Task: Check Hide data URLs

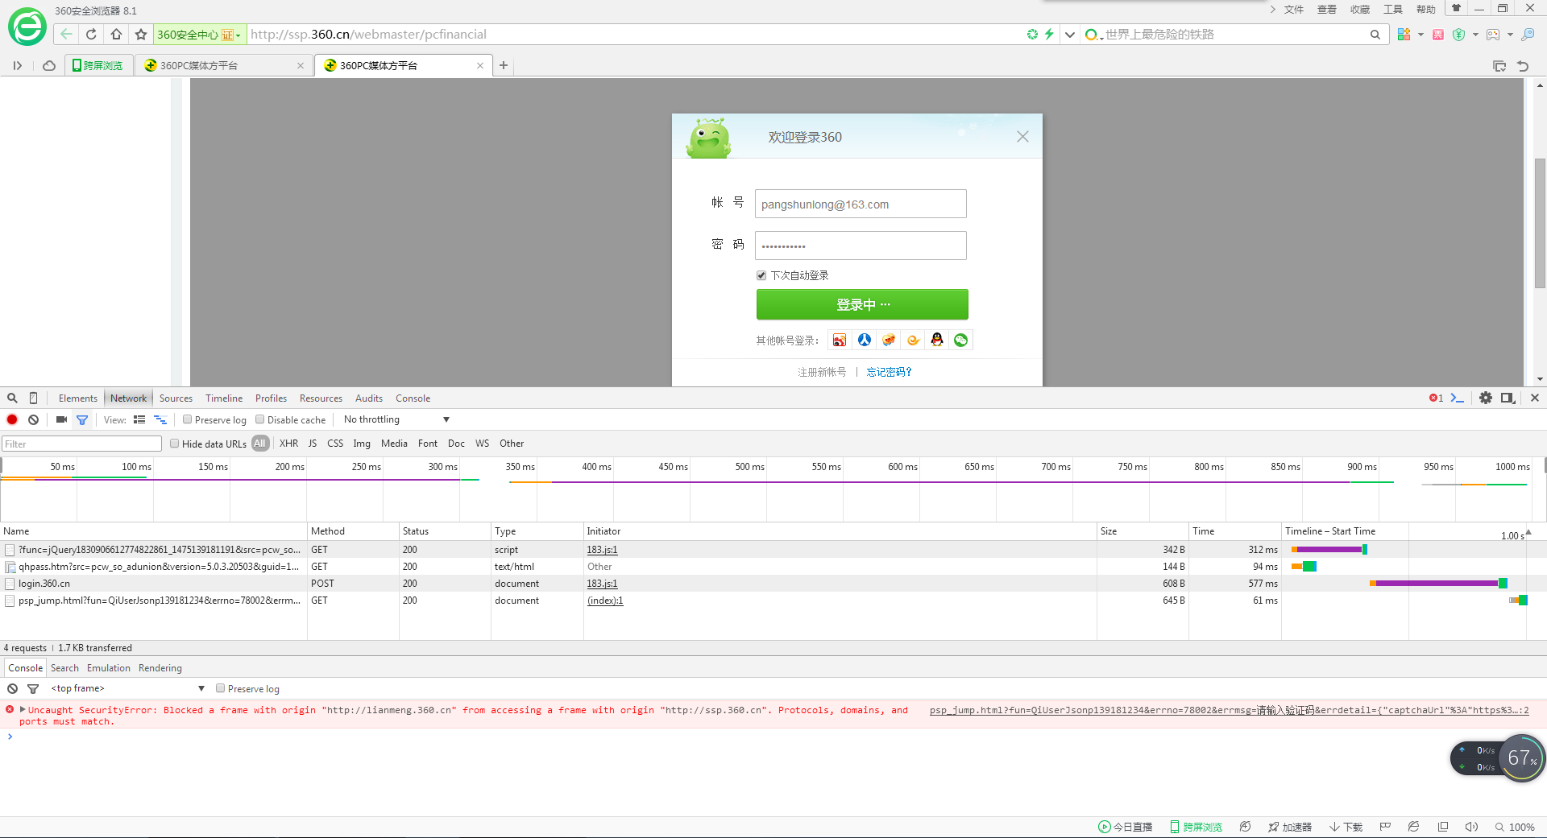Action: 175,444
